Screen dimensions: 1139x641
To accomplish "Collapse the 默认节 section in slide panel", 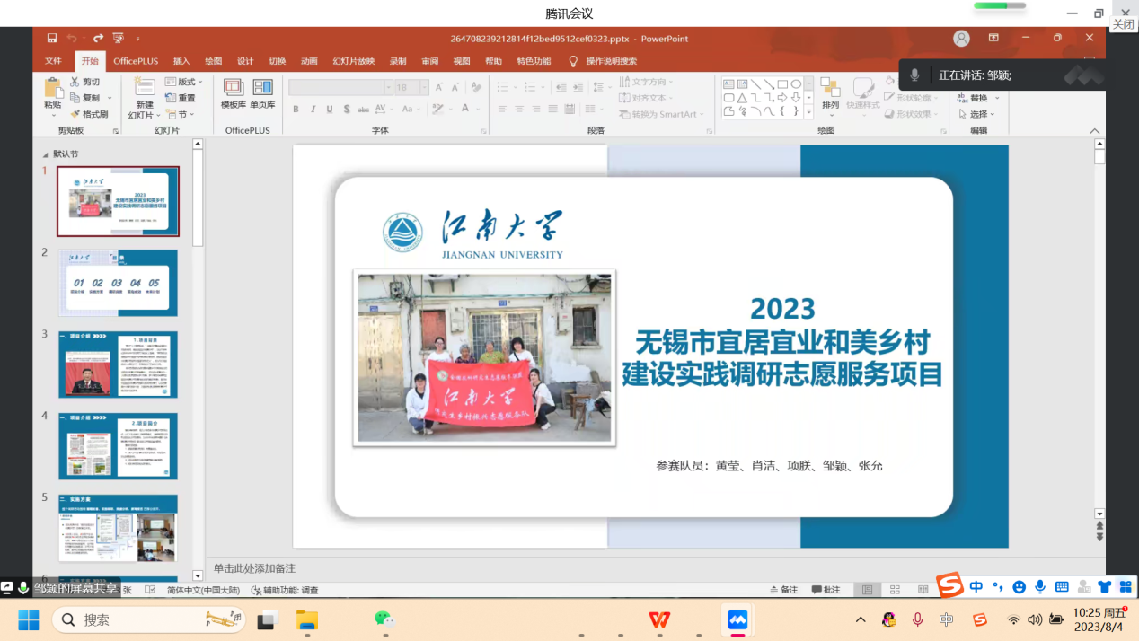I will pos(45,154).
